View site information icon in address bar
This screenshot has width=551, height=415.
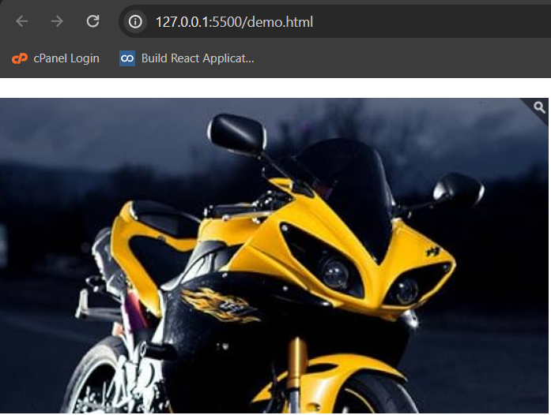point(135,22)
